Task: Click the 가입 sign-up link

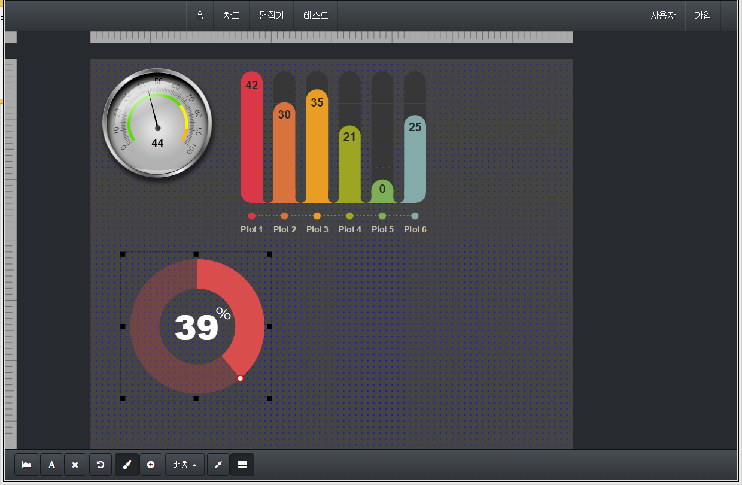Action: 703,16
